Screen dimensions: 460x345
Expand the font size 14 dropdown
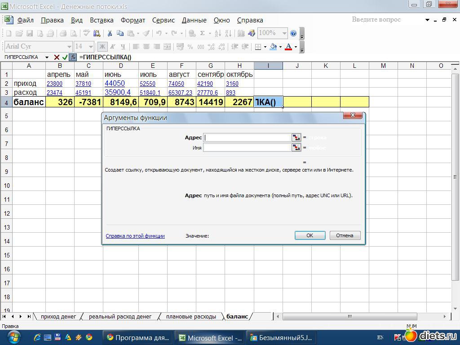point(90,46)
